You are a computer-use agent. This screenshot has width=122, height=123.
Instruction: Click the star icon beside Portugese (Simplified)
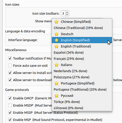coord(57,83)
